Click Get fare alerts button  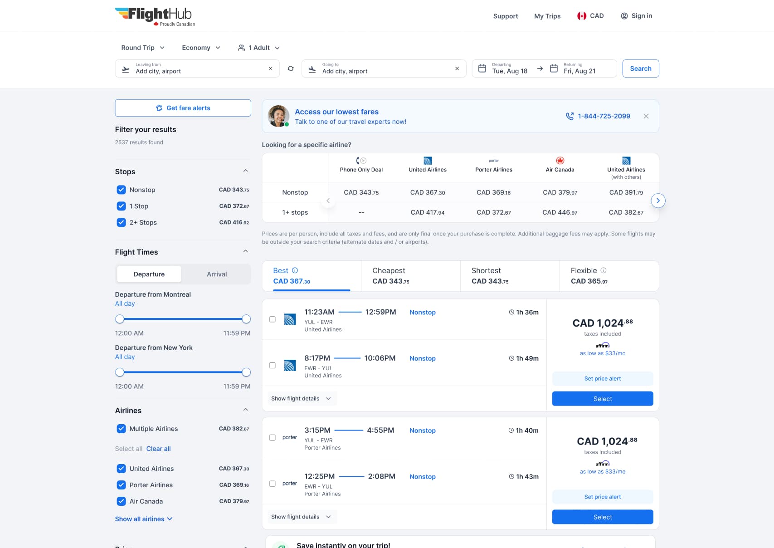(183, 108)
